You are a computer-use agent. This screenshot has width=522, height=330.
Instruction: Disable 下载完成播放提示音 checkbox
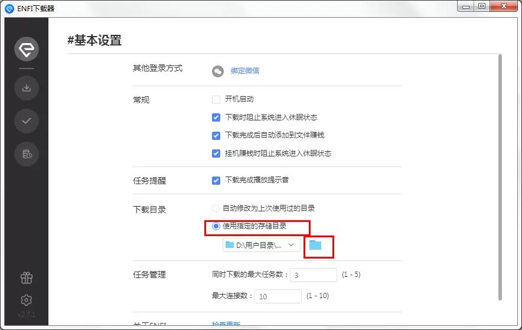pyautogui.click(x=216, y=180)
